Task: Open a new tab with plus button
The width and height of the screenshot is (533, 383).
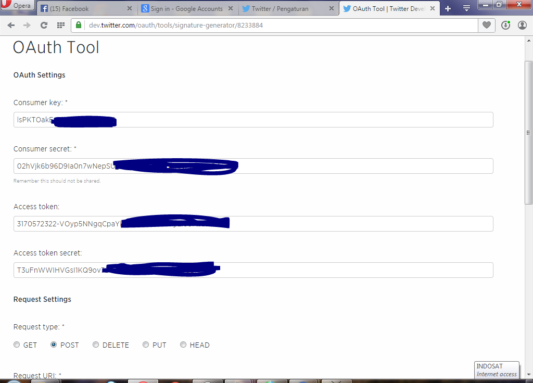Action: coord(448,8)
